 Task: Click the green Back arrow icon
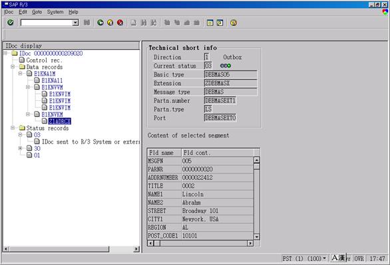[x=100, y=23]
